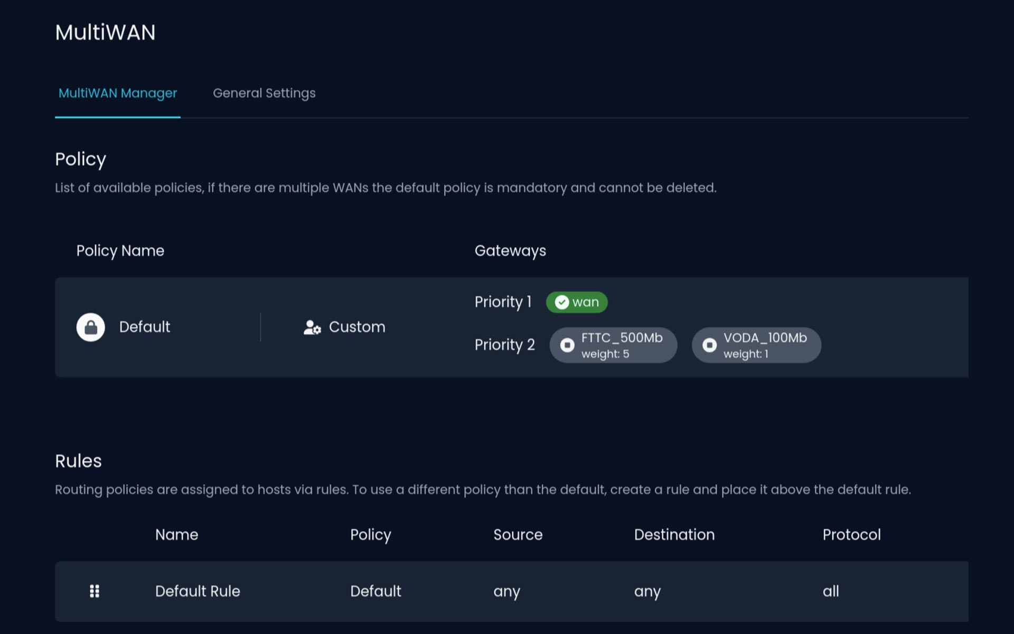Click the Destination column header

point(674,535)
